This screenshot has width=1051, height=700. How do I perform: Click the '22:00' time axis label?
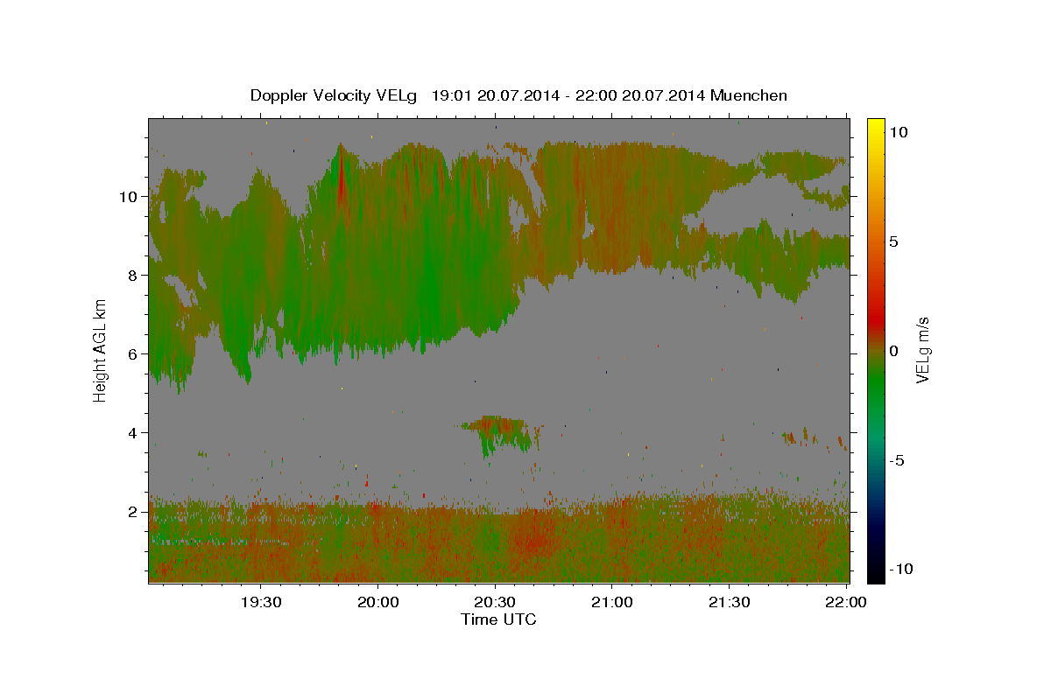pos(846,602)
